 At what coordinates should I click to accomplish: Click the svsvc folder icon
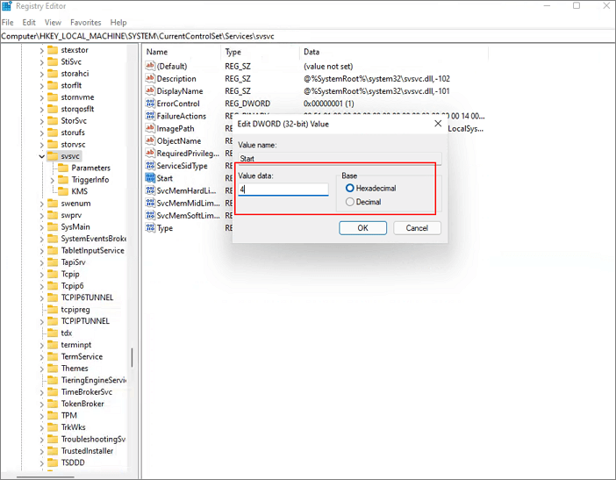pyautogui.click(x=53, y=156)
